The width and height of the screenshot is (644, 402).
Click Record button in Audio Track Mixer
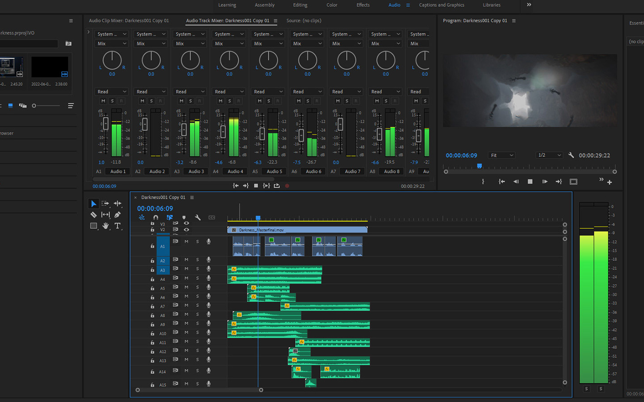287,186
